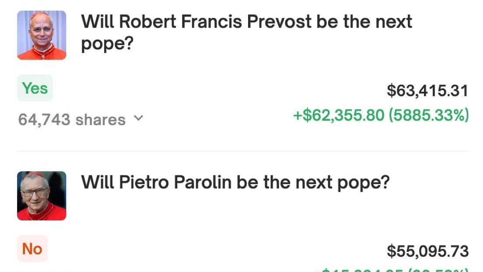Click the (5885.33%) return percentage
This screenshot has width=483, height=272.
429,115
